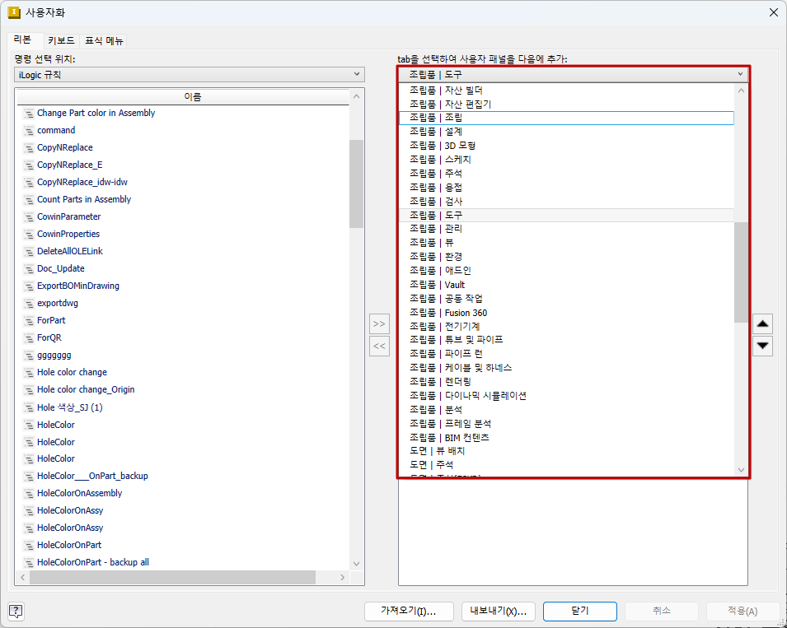The height and width of the screenshot is (628, 787).
Task: Move selected panel up with up arrow
Action: (762, 323)
